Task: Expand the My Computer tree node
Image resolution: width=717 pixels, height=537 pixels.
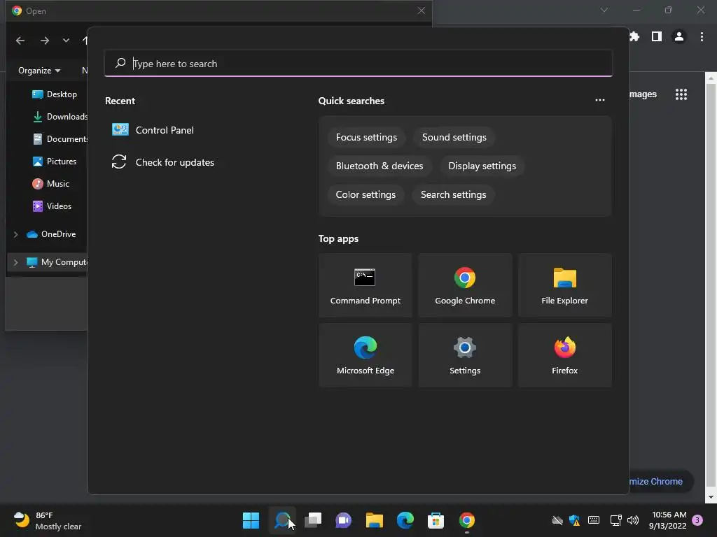Action: pyautogui.click(x=15, y=262)
